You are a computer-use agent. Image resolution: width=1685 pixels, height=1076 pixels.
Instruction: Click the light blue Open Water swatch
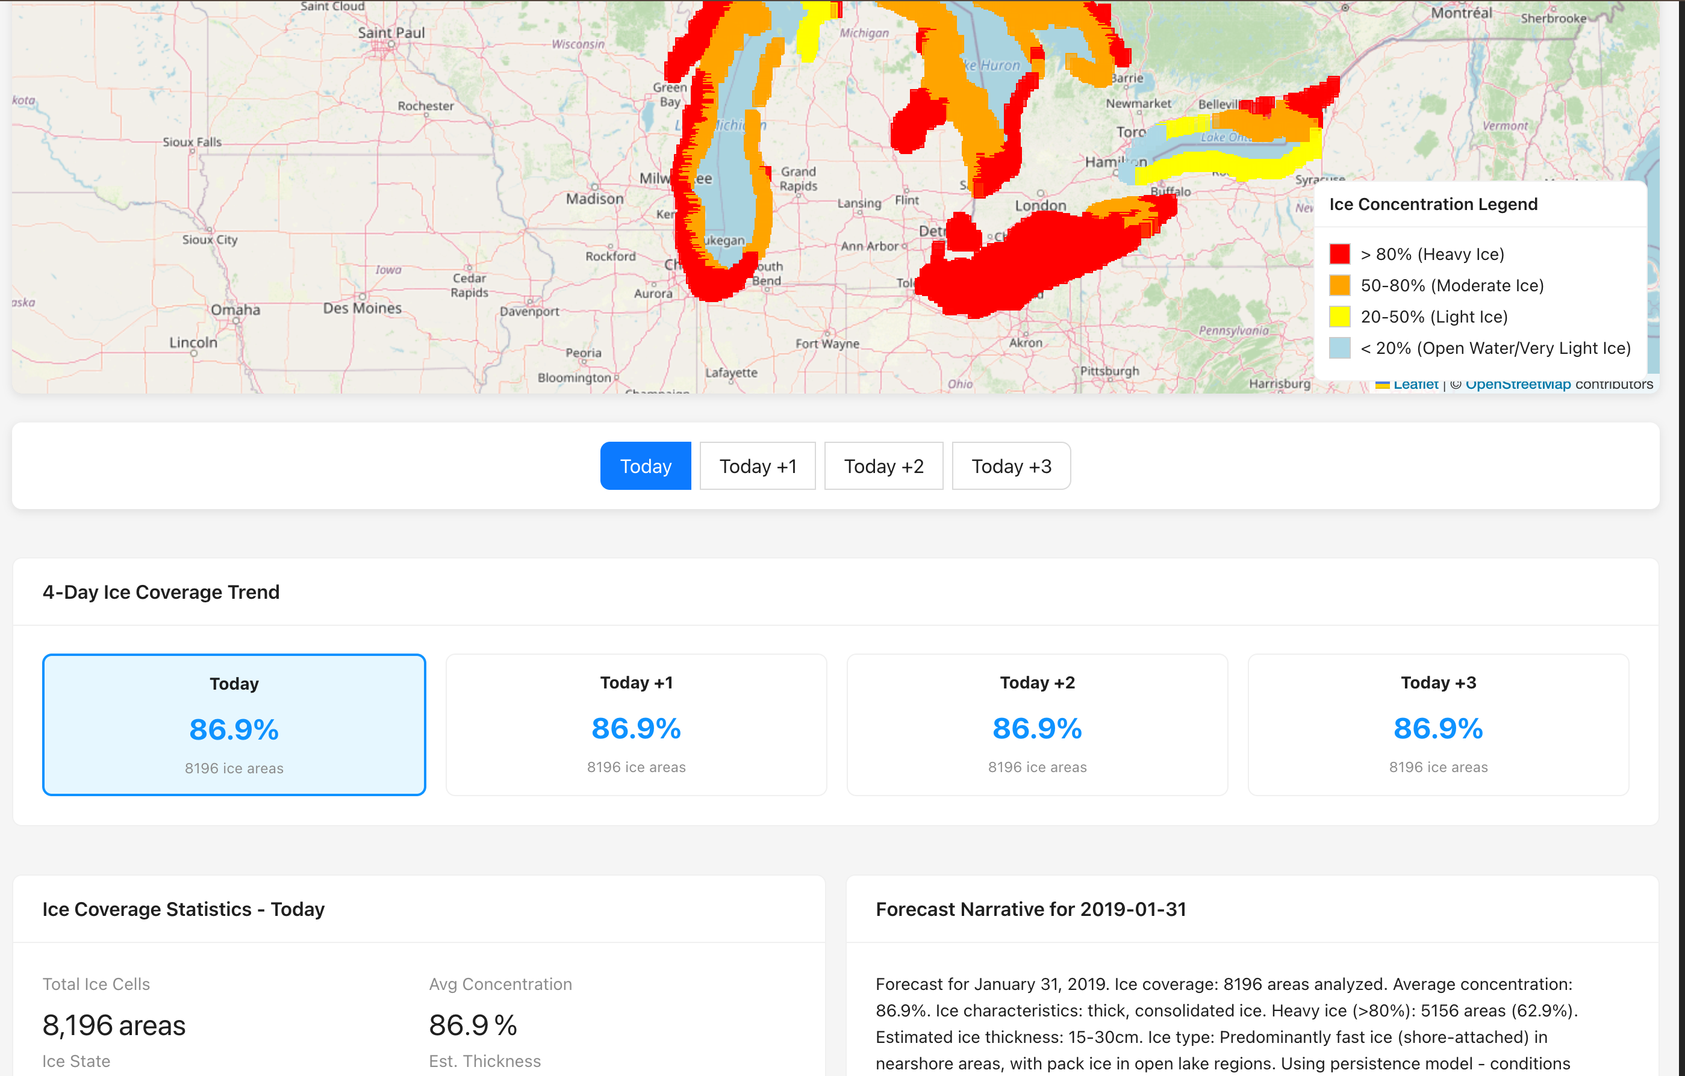click(1339, 348)
